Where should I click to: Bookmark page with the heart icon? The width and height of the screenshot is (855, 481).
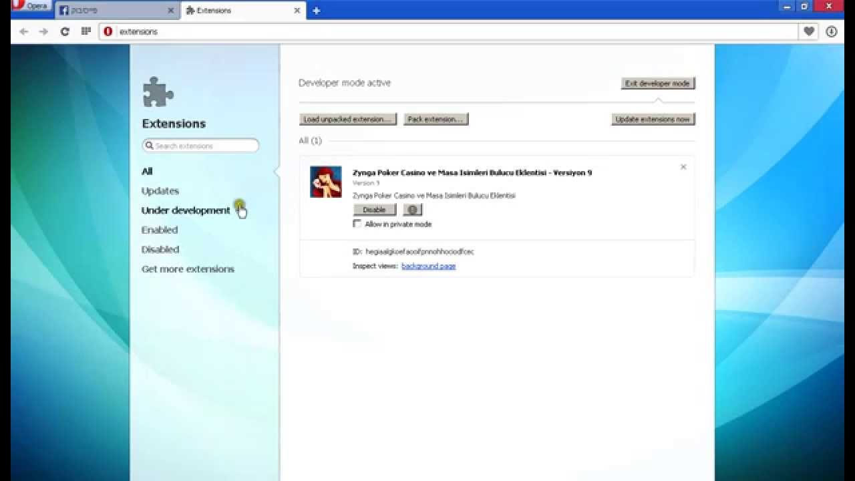[809, 31]
